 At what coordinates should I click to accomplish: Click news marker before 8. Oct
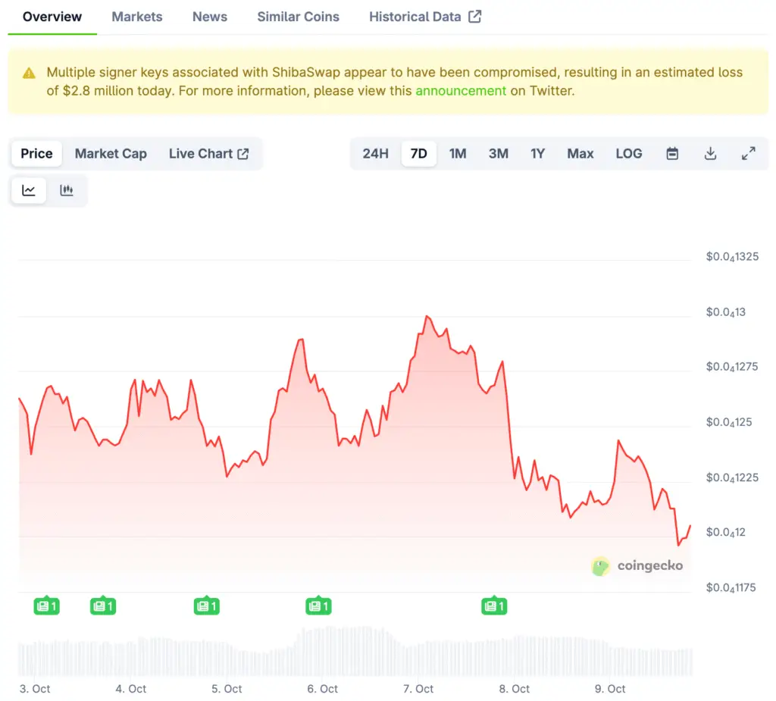[494, 606]
